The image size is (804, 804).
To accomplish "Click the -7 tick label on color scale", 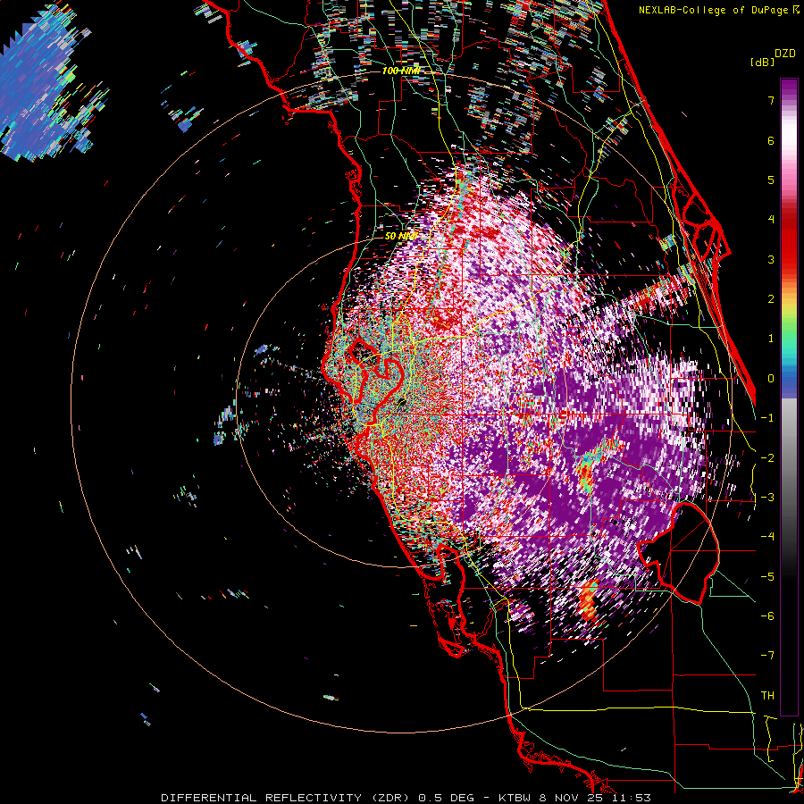I will coord(767,656).
